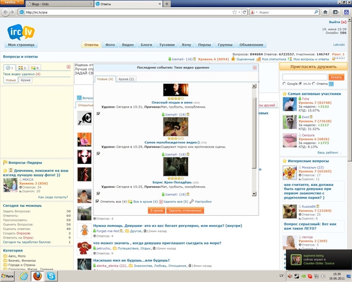Open the Пуск start button
Image resolution: width=352 pixels, height=282 pixels.
7,276
